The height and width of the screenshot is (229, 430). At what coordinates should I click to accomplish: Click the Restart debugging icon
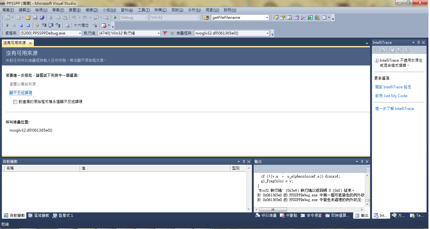(x=28, y=25)
